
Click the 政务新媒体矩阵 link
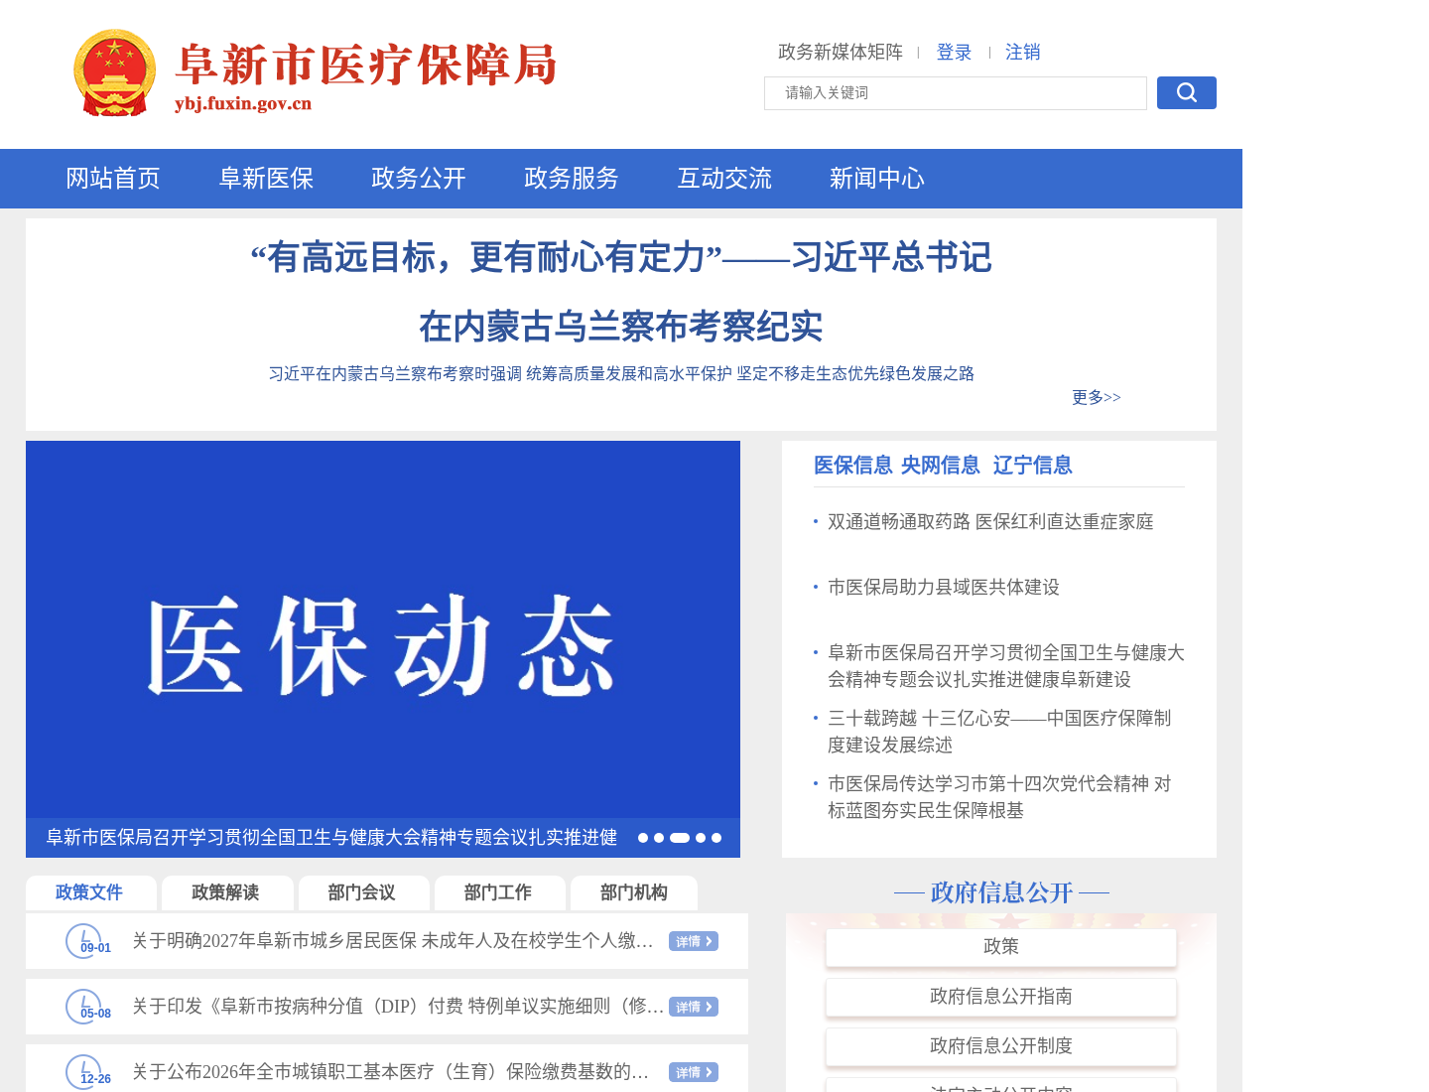click(841, 52)
